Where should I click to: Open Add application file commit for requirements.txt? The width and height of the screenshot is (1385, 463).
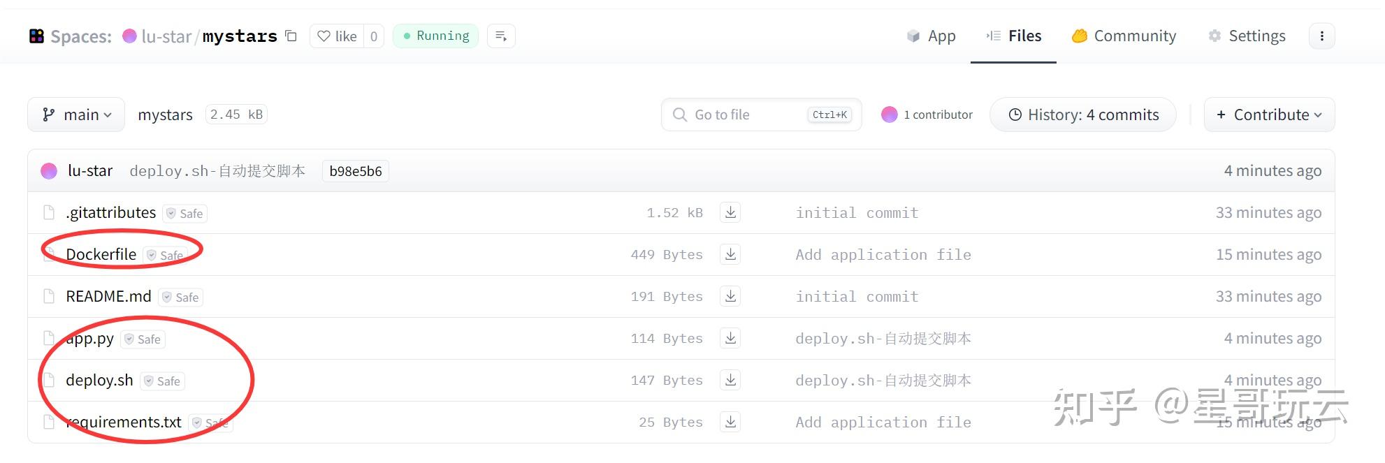coord(883,422)
